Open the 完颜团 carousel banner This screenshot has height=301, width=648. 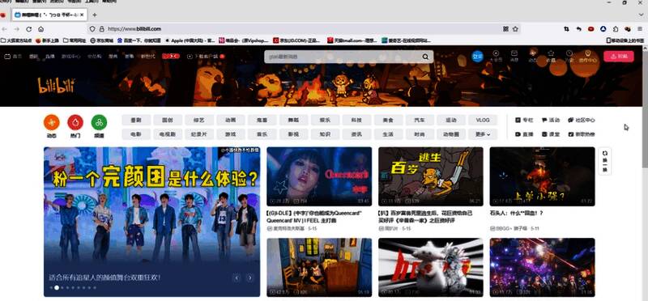152,222
